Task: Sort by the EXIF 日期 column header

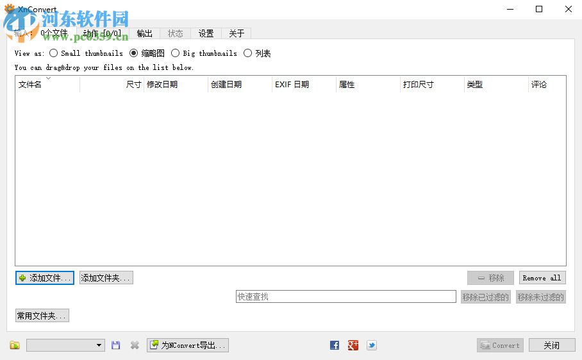Action: (304, 84)
